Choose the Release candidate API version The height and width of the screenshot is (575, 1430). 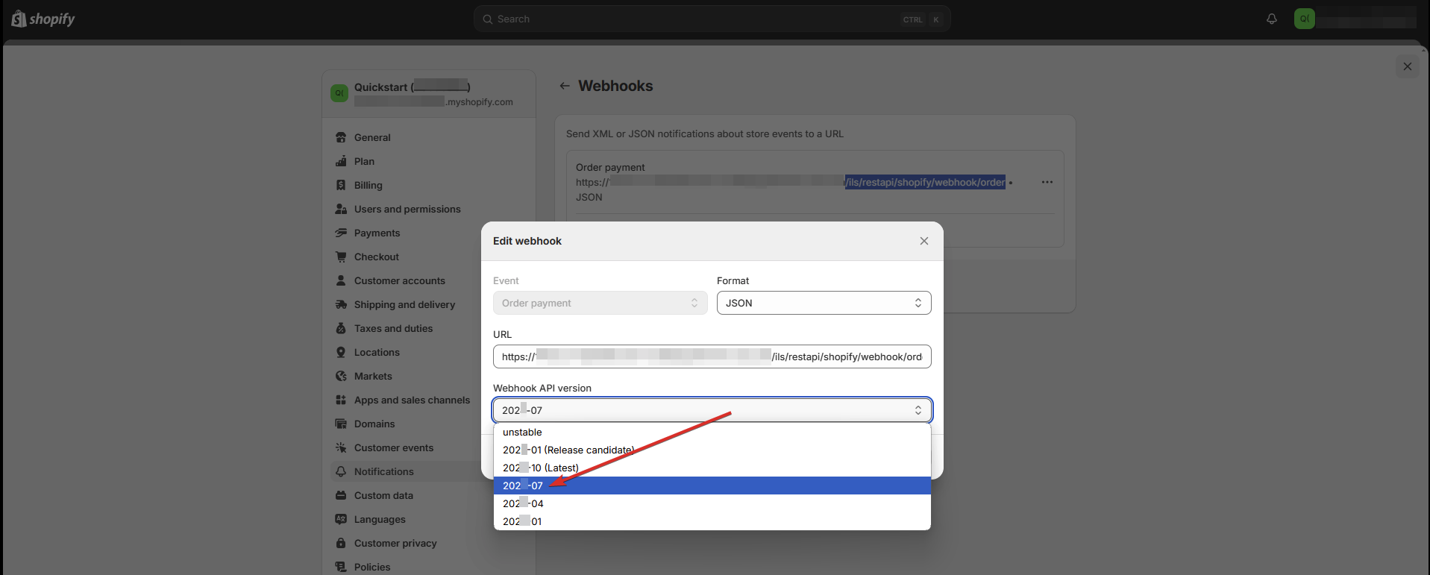click(x=568, y=450)
